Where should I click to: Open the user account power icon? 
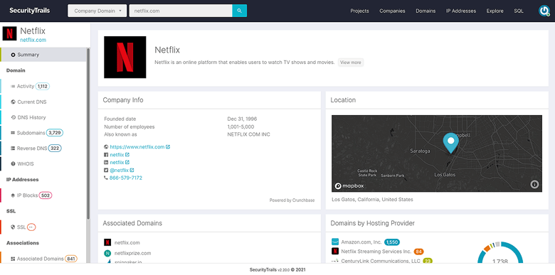(x=544, y=11)
